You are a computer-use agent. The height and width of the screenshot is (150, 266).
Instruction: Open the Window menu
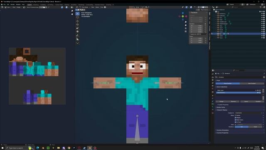click(18, 5)
